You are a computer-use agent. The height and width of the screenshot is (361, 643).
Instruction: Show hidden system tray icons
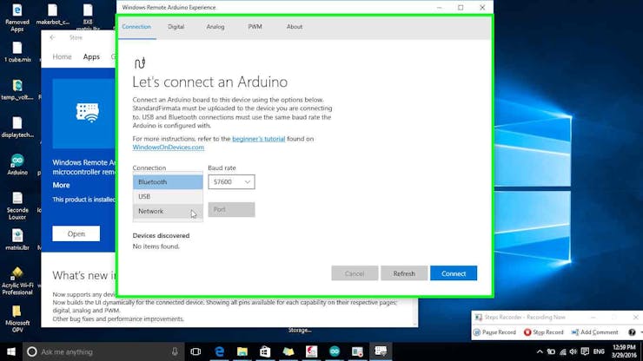(x=540, y=351)
